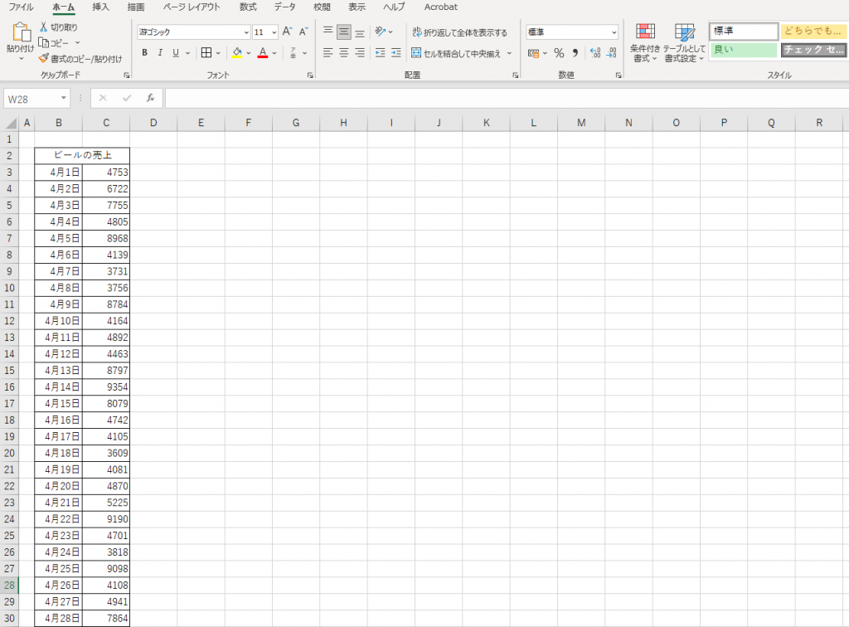Open Format as Table menu
Image resolution: width=849 pixels, height=627 pixels.
pos(684,43)
